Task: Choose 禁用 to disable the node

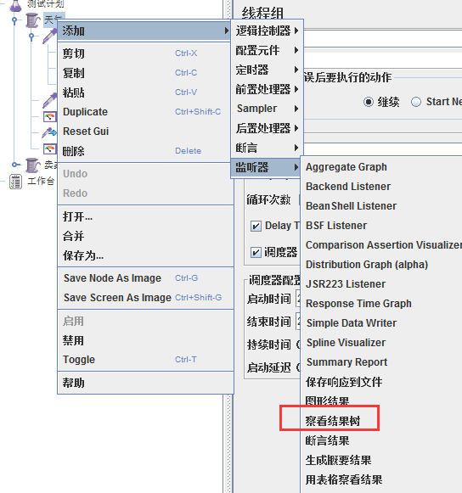Action: (145, 340)
